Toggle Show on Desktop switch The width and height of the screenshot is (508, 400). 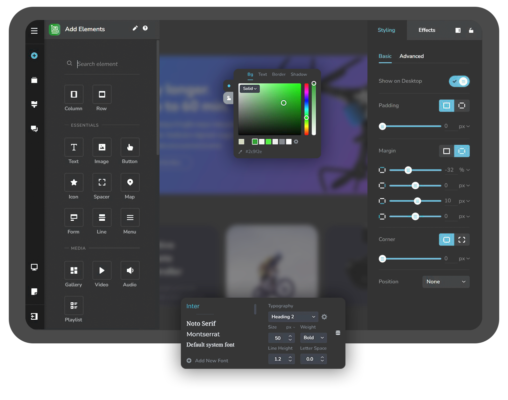[x=459, y=81]
